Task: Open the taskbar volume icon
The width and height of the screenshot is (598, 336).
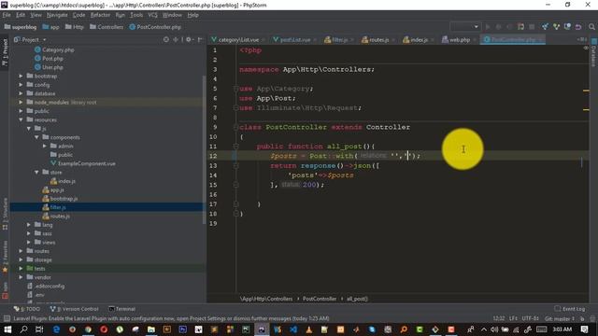Action: (494, 329)
